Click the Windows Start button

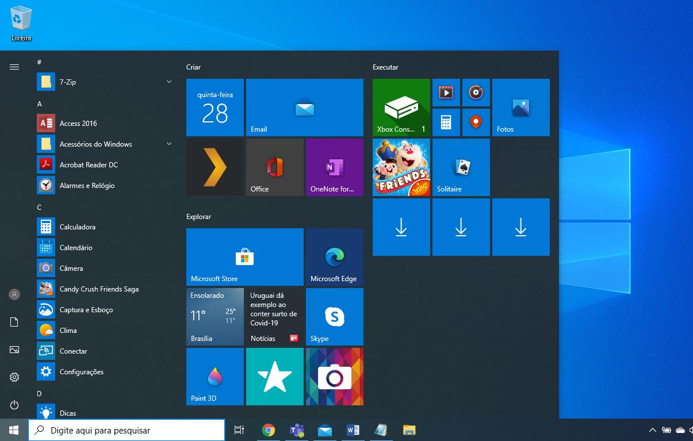14,430
